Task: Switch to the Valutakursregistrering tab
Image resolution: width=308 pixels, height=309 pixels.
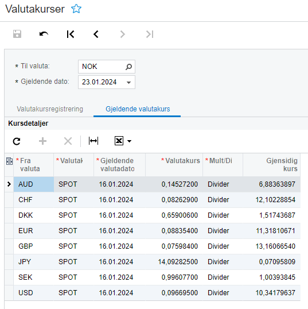Action: tap(50, 109)
